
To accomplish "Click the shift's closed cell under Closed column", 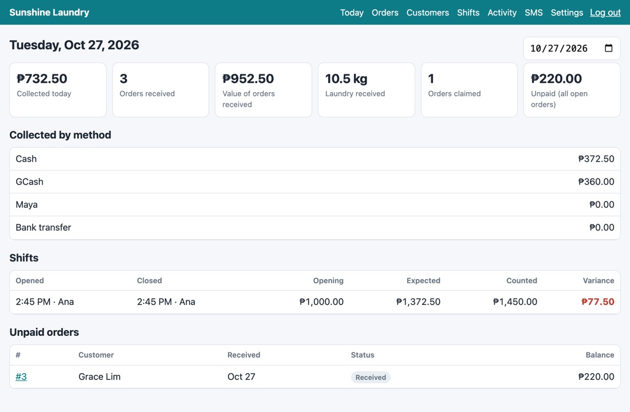I will (166, 302).
